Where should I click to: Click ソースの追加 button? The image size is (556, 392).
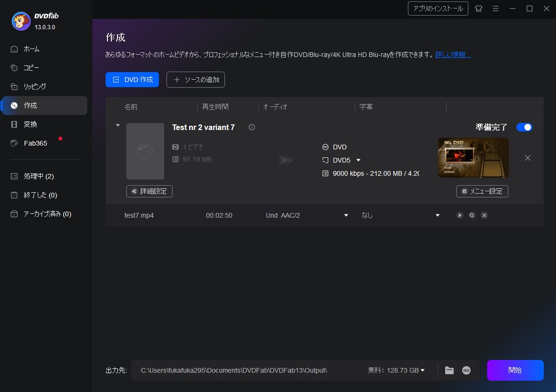pyautogui.click(x=196, y=80)
